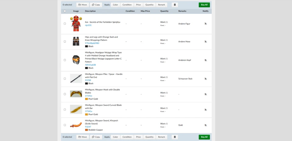Open part link 93789
This screenshot has height=141, width=292.
click(88, 80)
